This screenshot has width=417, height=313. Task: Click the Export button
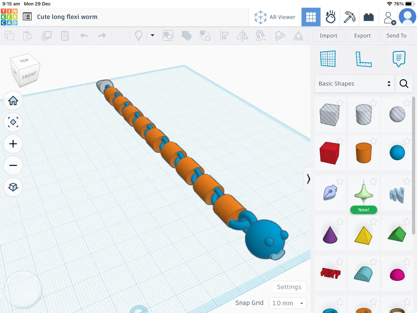(362, 35)
